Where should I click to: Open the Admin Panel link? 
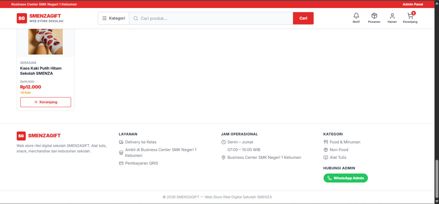coord(413,4)
